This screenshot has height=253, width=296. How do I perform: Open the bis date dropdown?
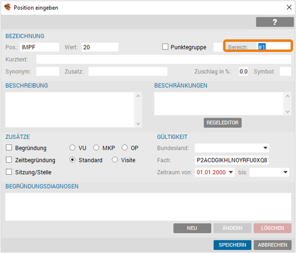(x=285, y=172)
